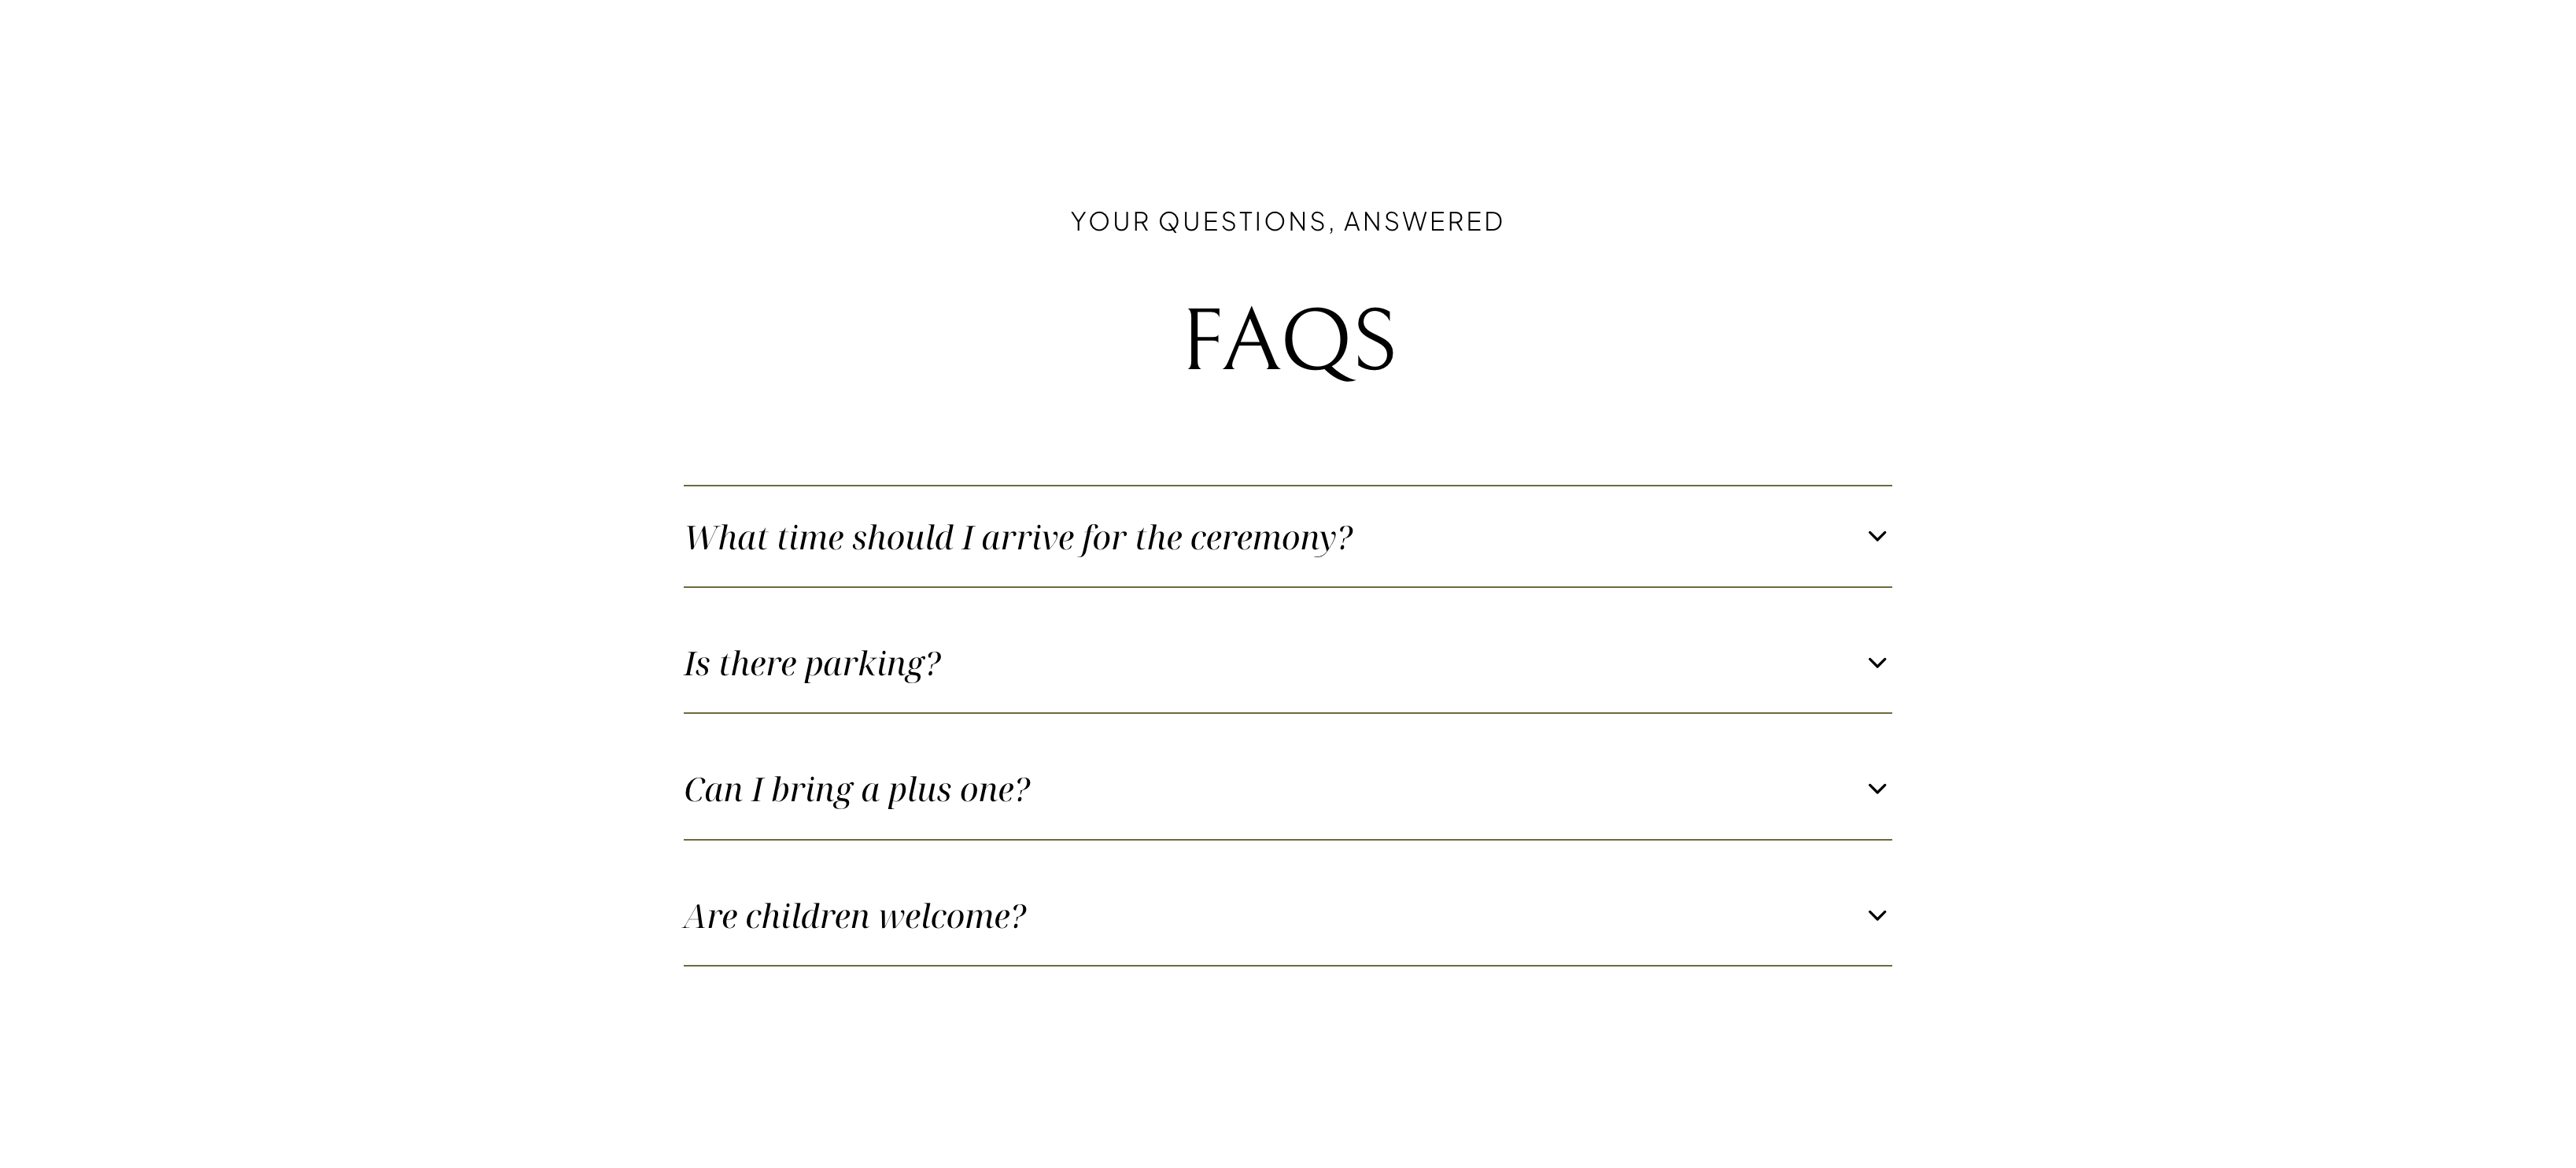Image resolution: width=2576 pixels, height=1168 pixels.
Task: Click the large "FAQS" heading
Action: pos(1289,340)
